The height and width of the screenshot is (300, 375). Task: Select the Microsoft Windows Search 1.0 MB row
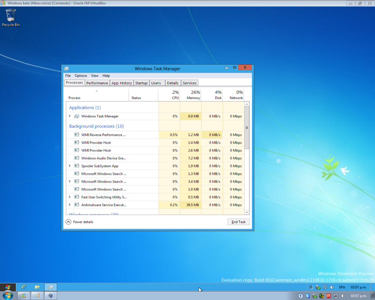[155, 189]
